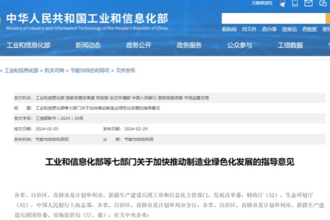
Task: Open the 公众参与 navigation menu
Action: pos(240,45)
